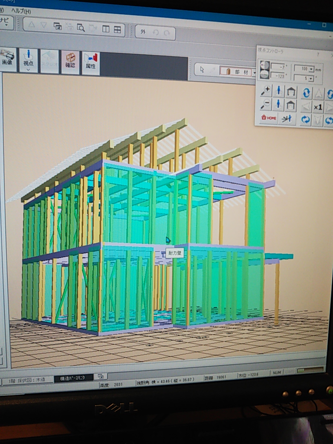Click the zoom out magnifier icon

point(266,104)
